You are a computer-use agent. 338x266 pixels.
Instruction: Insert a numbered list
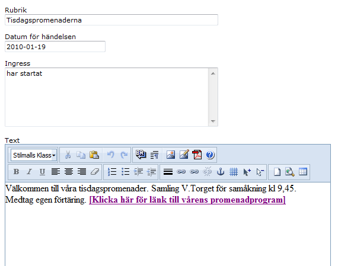pyautogui.click(x=112, y=172)
